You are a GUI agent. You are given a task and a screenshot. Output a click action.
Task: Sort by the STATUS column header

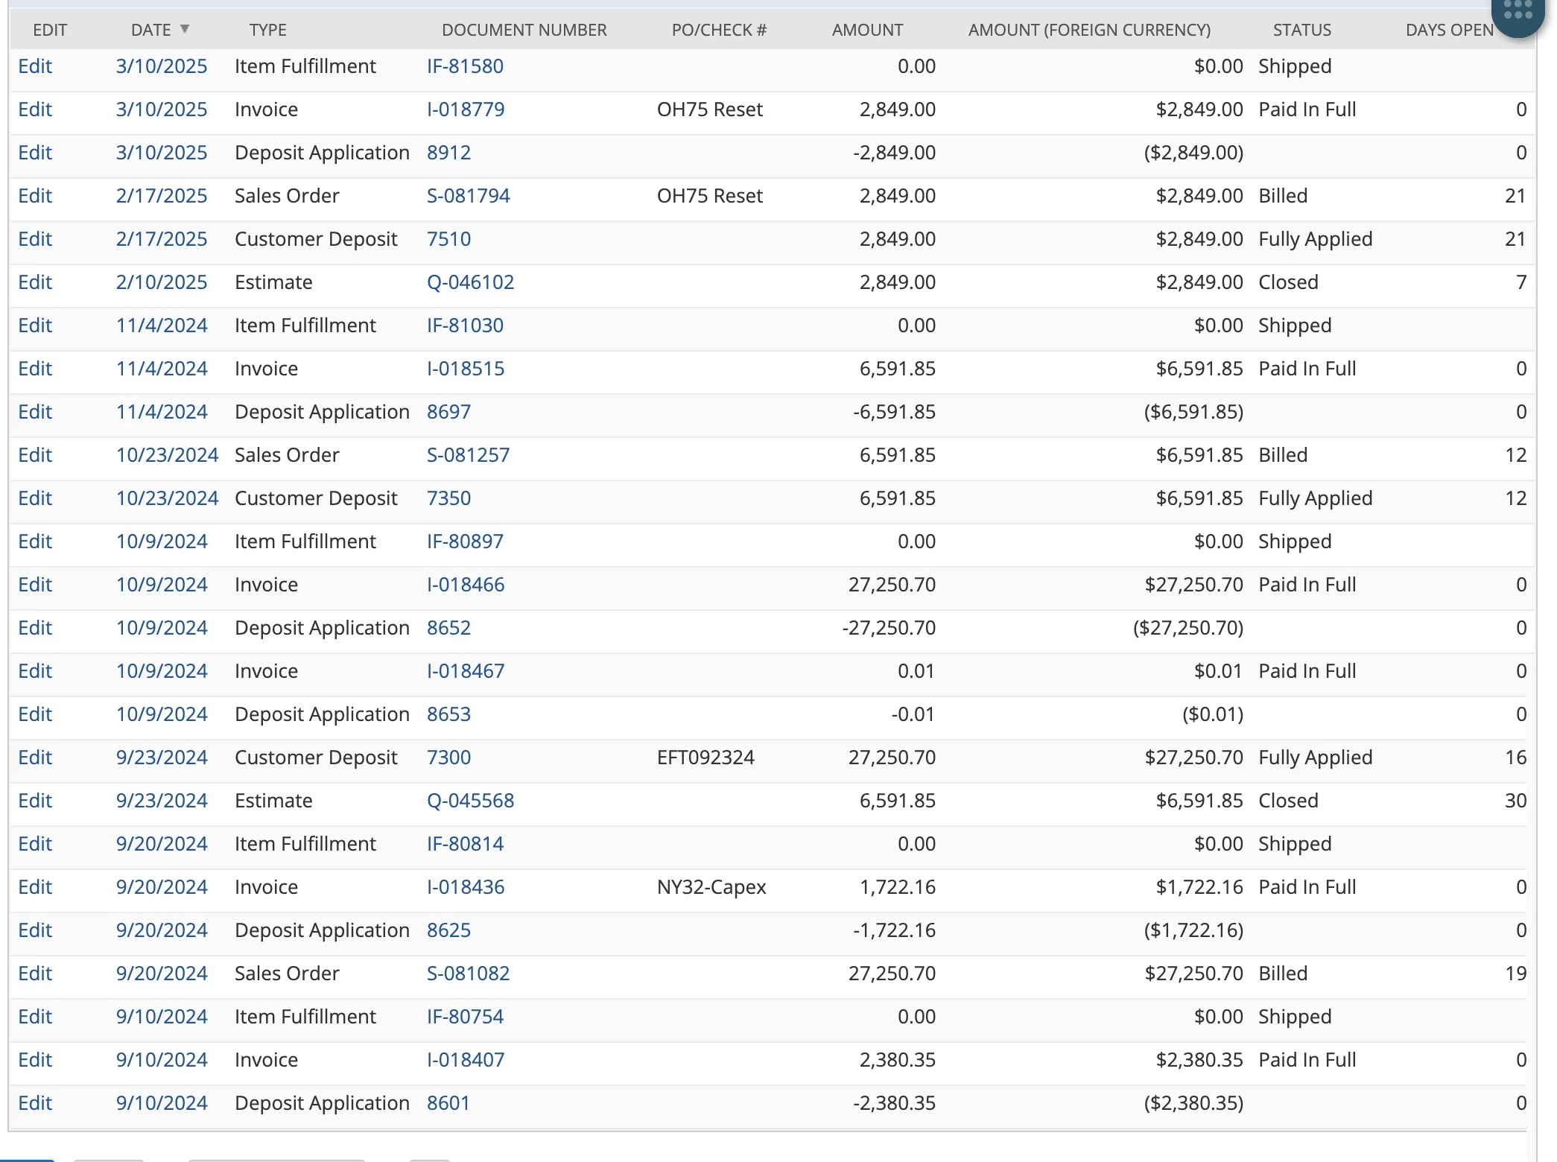tap(1301, 30)
